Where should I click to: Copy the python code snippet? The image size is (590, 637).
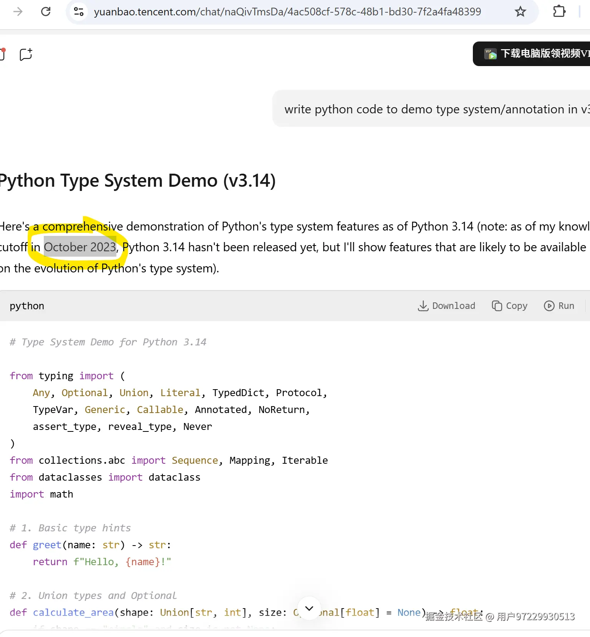(509, 306)
